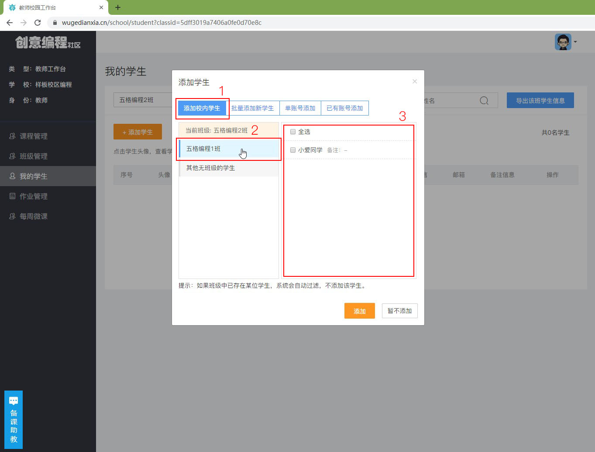Image resolution: width=595 pixels, height=452 pixels.
Task: Click the user avatar picture
Action: (563, 42)
